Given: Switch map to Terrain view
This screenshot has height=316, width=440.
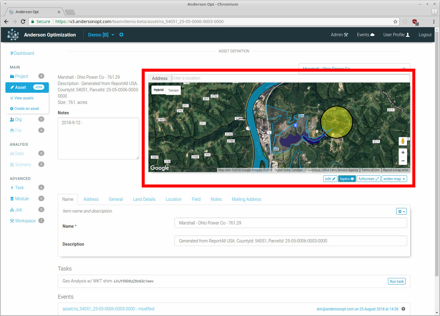Looking at the screenshot, I should click(173, 90).
